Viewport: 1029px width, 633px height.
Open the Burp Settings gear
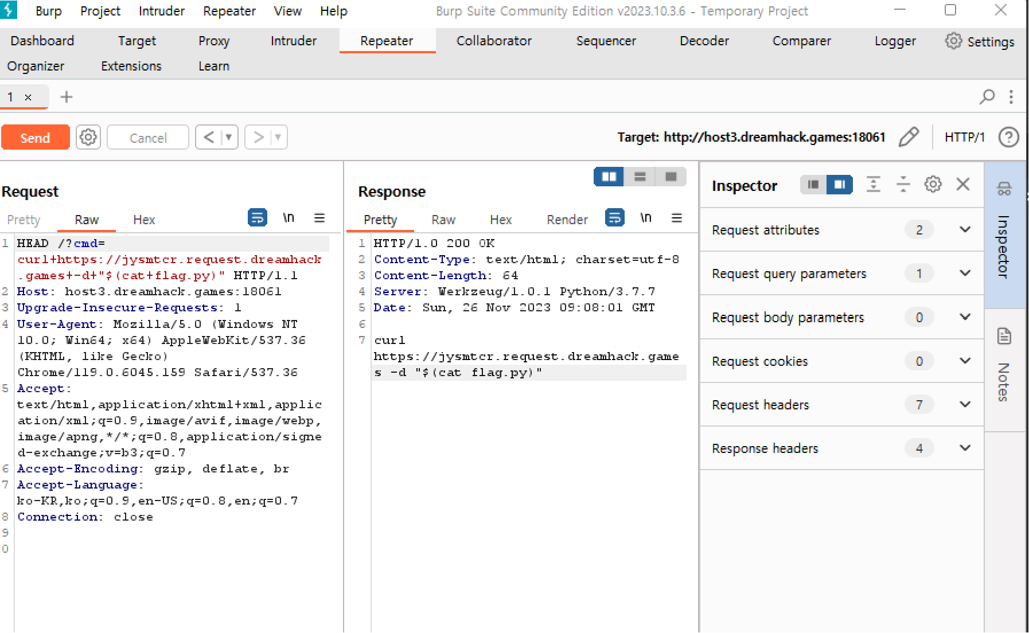(x=980, y=41)
